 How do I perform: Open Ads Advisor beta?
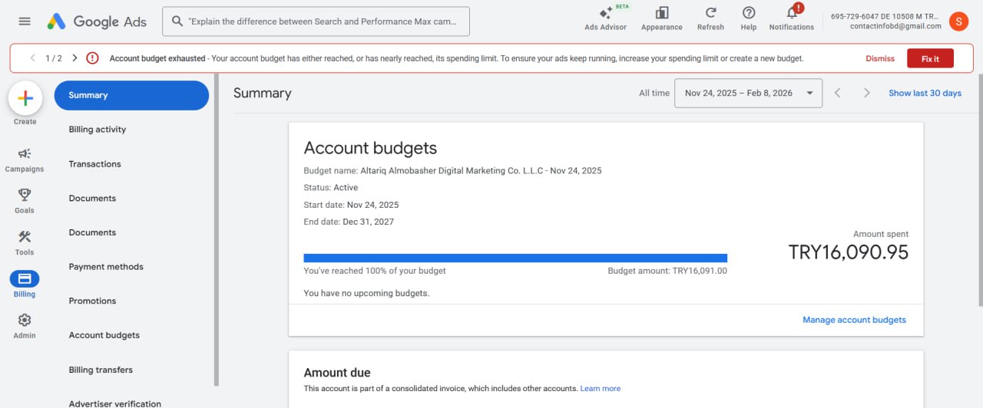click(x=605, y=18)
